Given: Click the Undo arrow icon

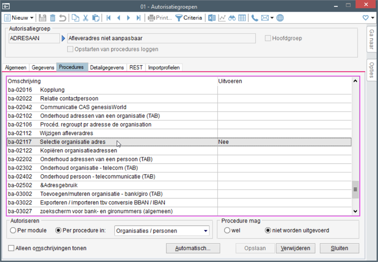Looking at the screenshot, I should [63, 18].
